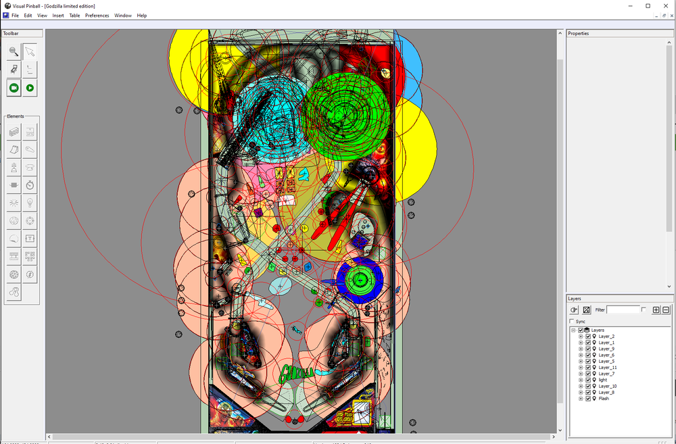Choose the Ramp element tool

[x=14, y=149]
